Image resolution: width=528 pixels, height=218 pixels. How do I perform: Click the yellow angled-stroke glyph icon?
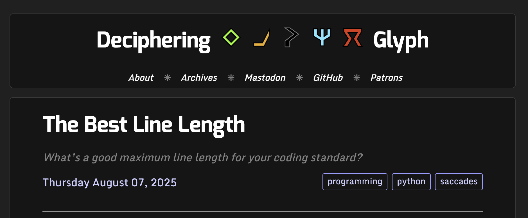coord(261,37)
